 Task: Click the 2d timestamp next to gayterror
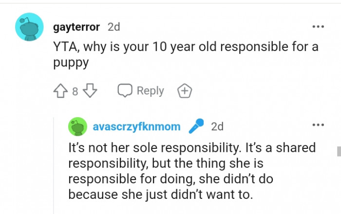point(114,27)
